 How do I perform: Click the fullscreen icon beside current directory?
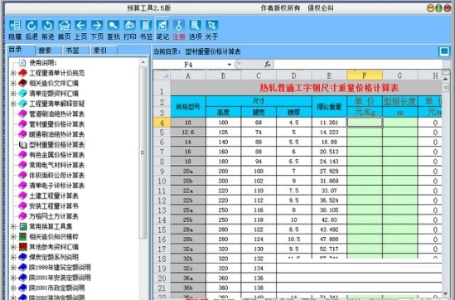click(x=444, y=52)
